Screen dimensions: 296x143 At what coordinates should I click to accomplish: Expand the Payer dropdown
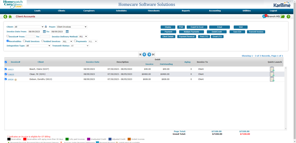pyautogui.click(x=72, y=27)
